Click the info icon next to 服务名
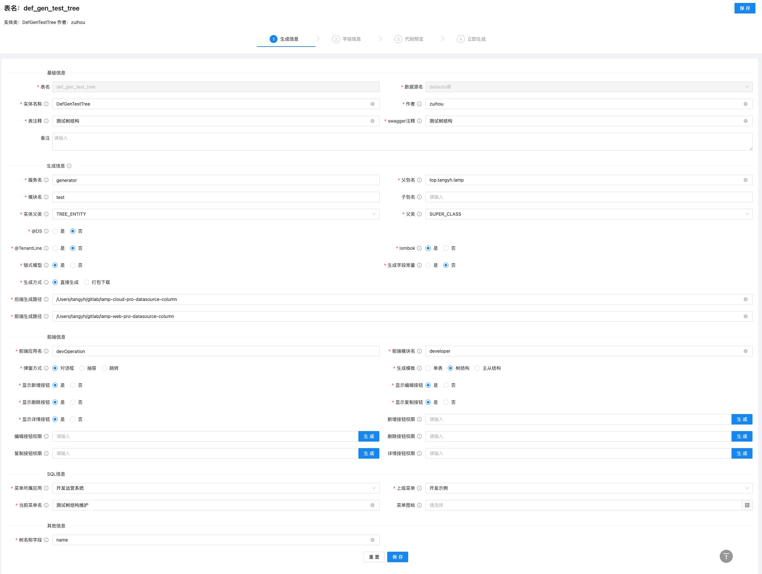Viewport: 762px width, 574px height. [x=46, y=180]
